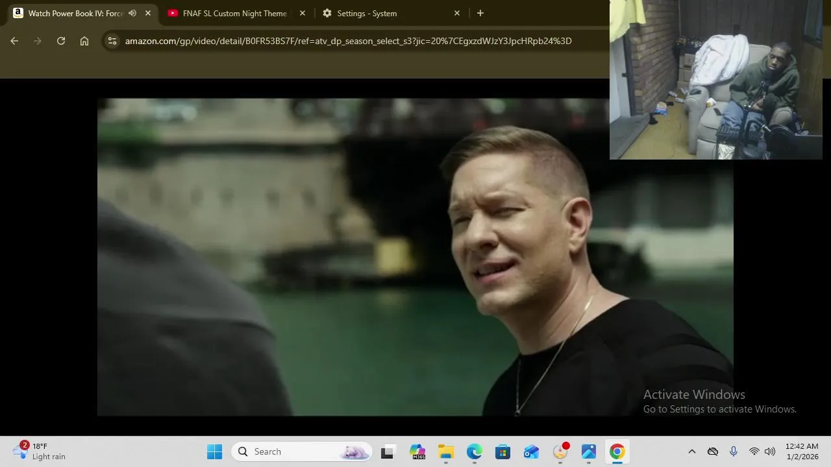
Task: Show hidden system tray icons
Action: coord(692,451)
